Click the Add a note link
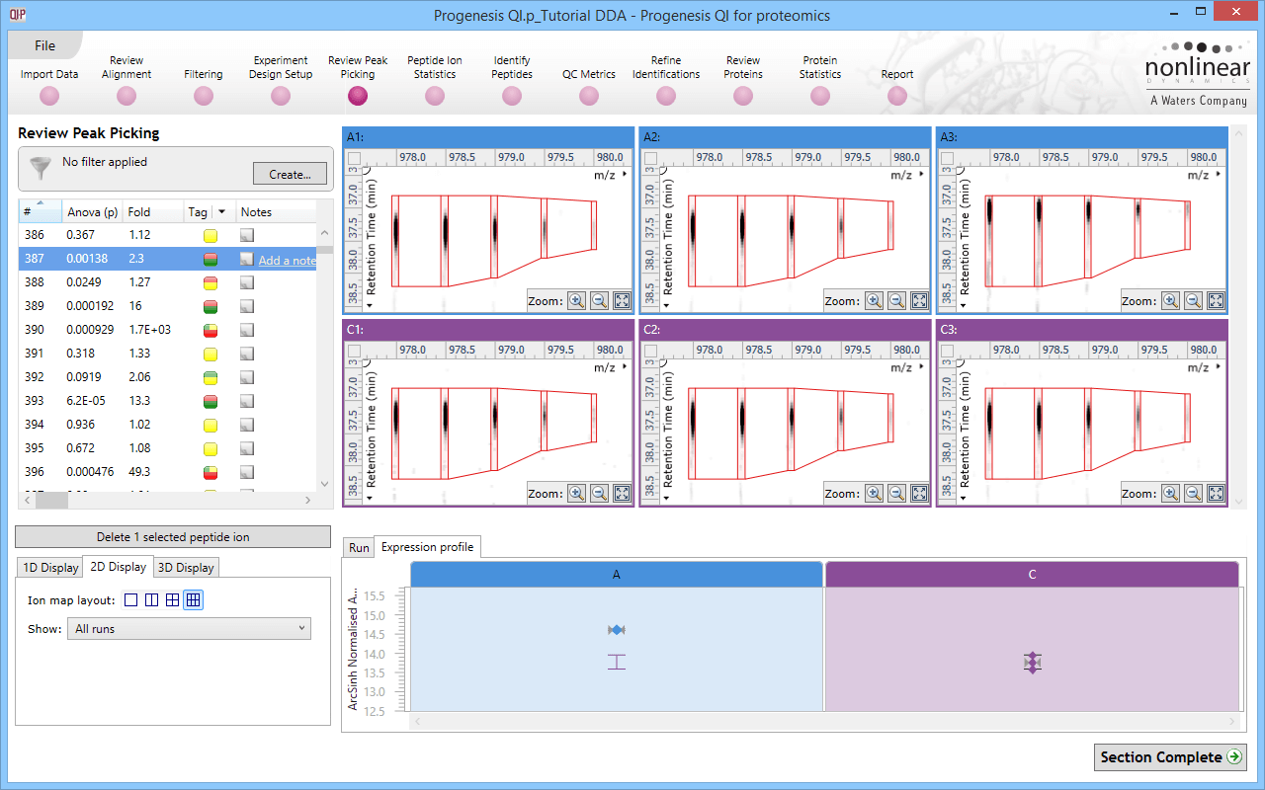This screenshot has width=1265, height=790. (287, 261)
